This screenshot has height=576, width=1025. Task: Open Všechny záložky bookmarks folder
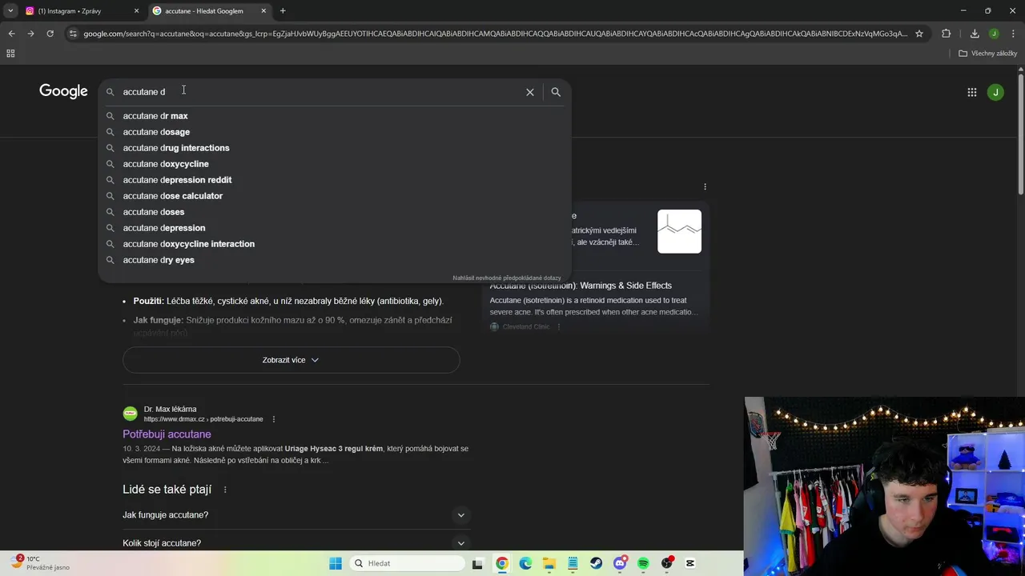pos(987,54)
